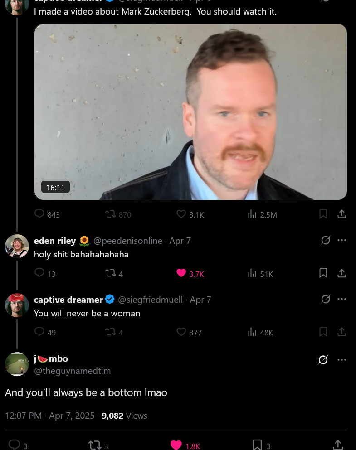Bookmark the video tweet

pos(323,214)
